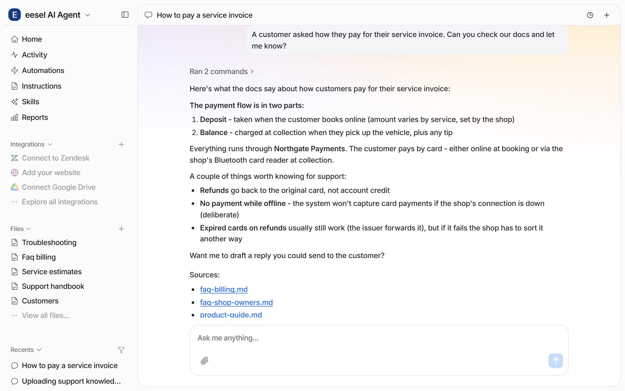Open chat history clock icon

tap(590, 15)
